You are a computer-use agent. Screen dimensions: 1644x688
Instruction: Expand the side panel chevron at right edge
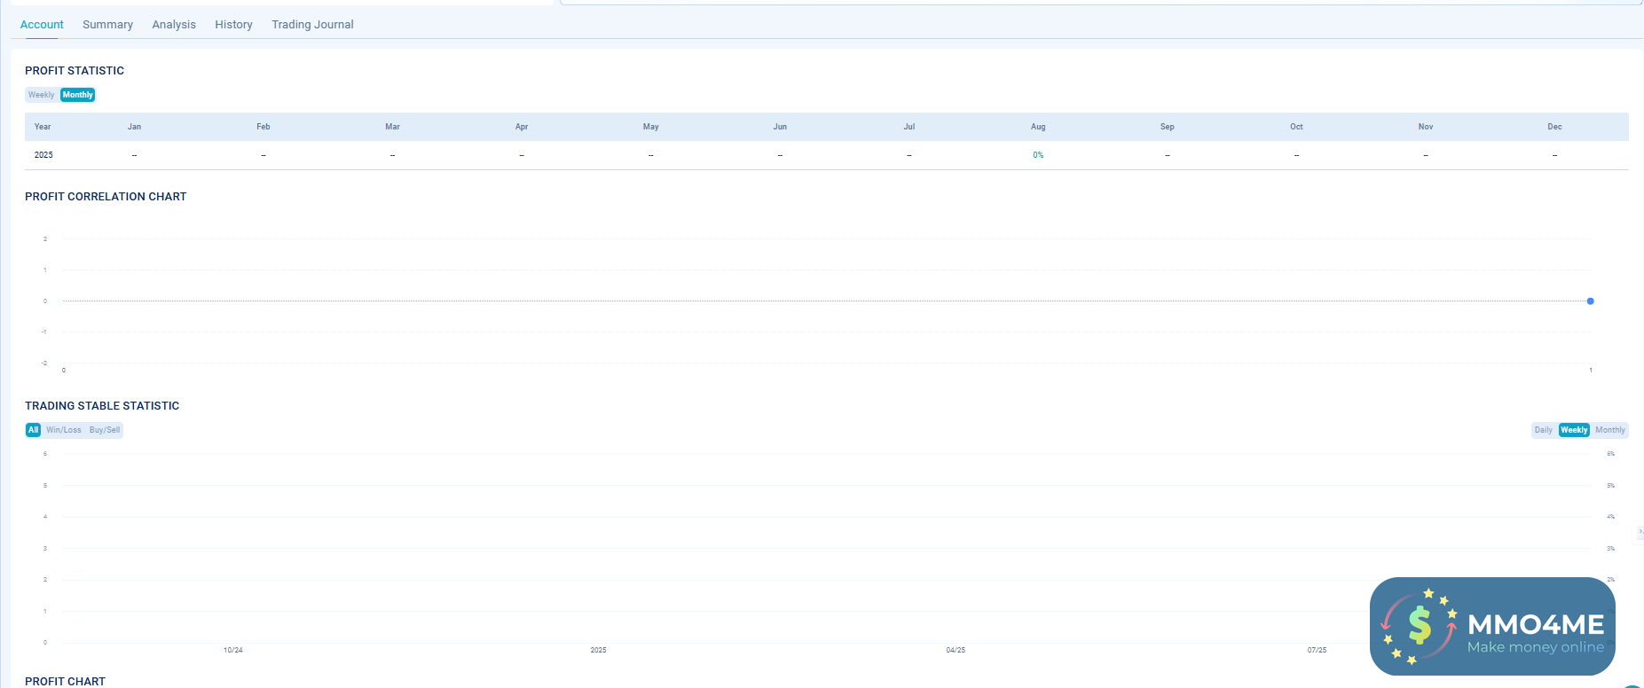tap(1640, 532)
